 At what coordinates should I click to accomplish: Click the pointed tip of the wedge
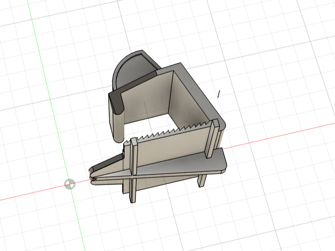point(92,180)
